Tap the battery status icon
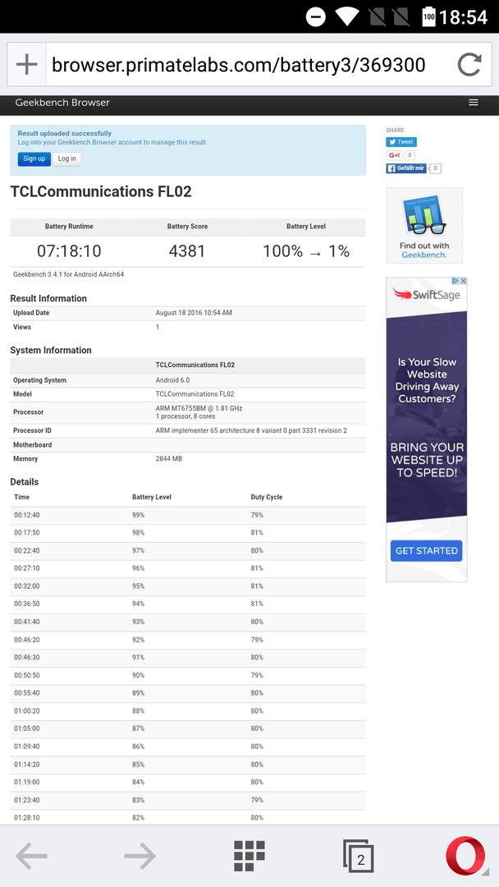This screenshot has height=887, width=499. pyautogui.click(x=429, y=17)
